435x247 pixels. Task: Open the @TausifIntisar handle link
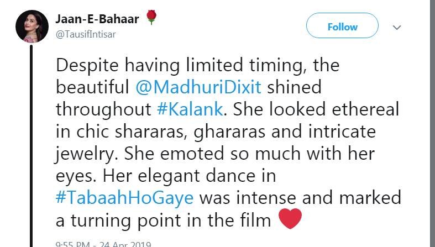[85, 34]
